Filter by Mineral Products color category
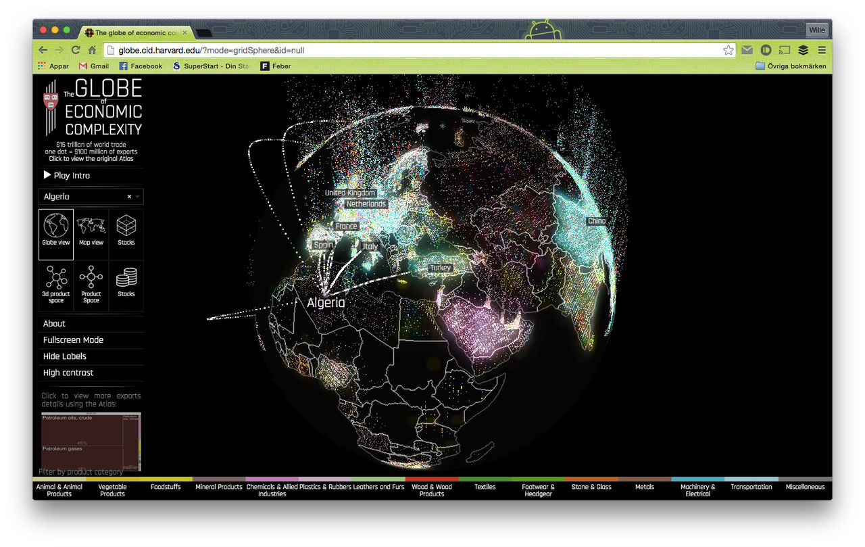 [219, 486]
